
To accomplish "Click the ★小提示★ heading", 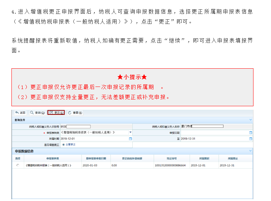I will point(132,77).
